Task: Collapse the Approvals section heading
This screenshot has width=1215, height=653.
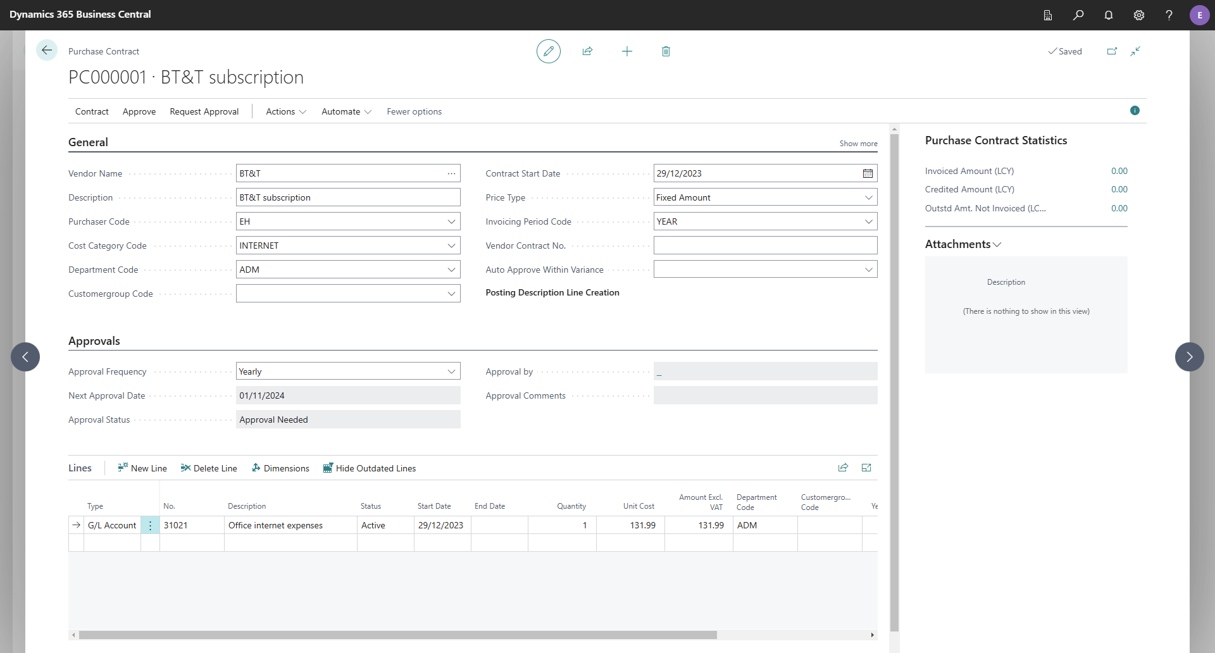Action: click(x=94, y=341)
